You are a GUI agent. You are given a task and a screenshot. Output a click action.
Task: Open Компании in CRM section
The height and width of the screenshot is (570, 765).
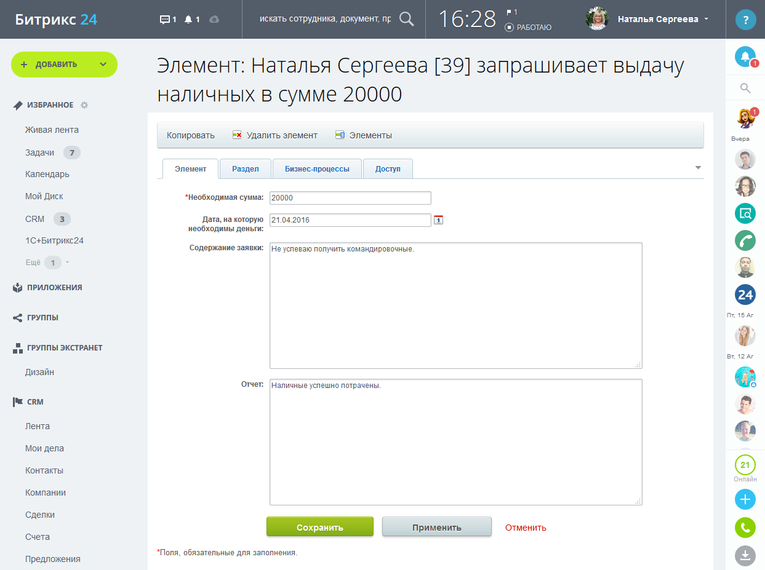click(x=46, y=493)
